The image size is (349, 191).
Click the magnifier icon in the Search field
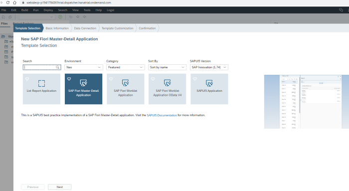click(x=58, y=67)
